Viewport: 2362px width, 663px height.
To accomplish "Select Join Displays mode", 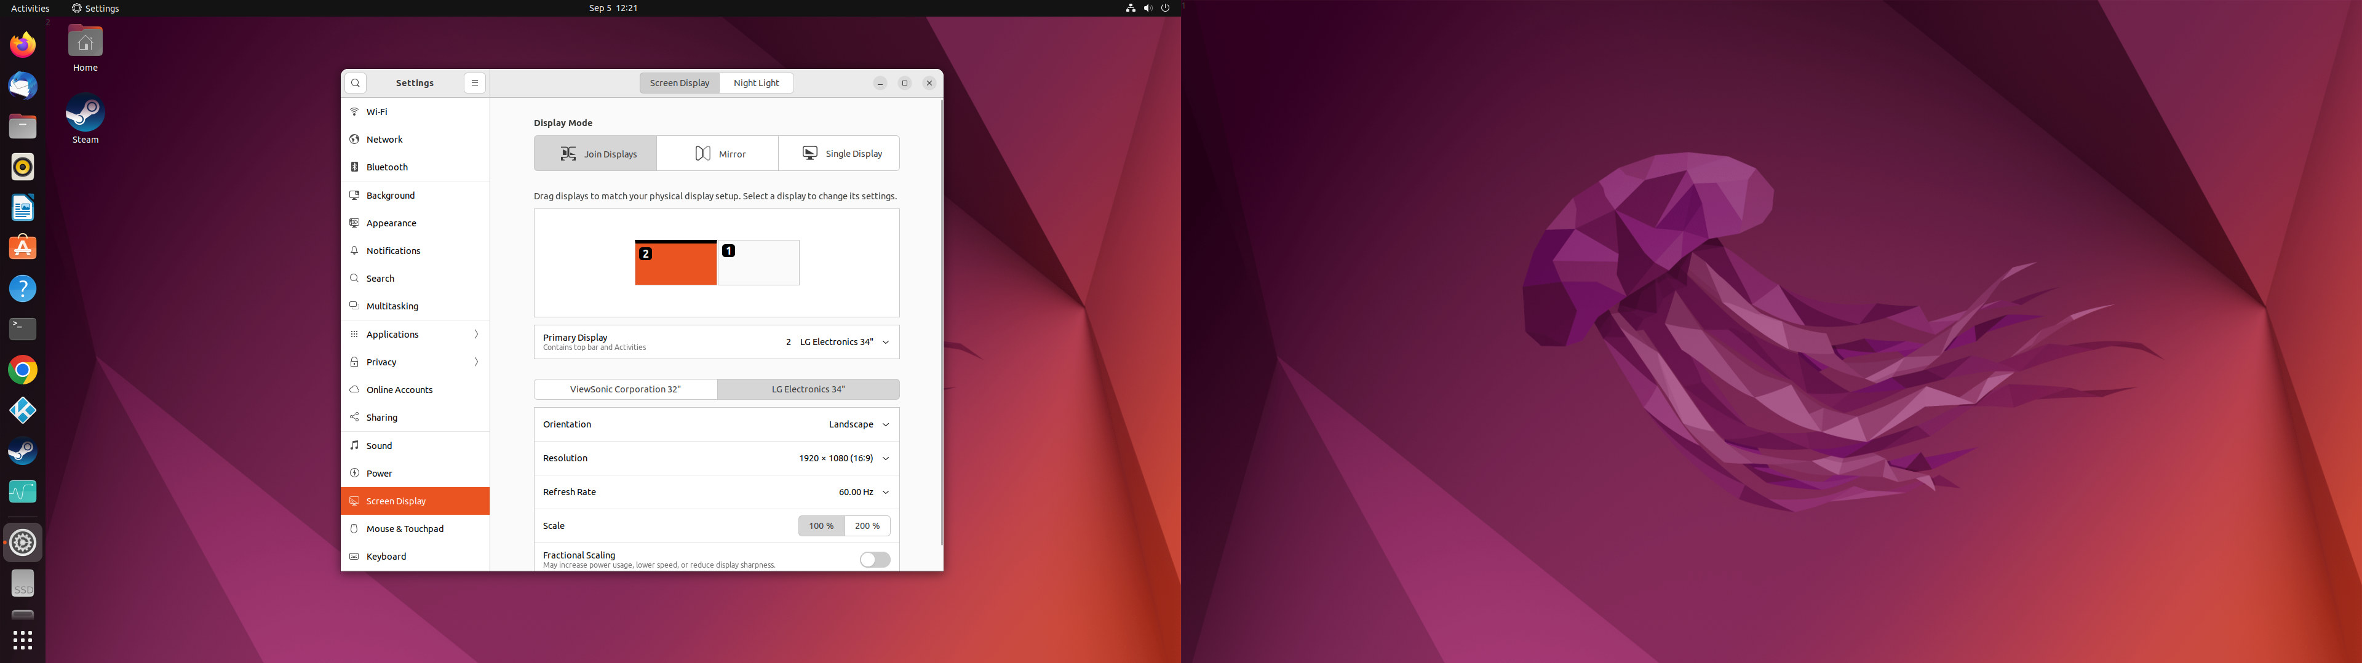I will 596,153.
